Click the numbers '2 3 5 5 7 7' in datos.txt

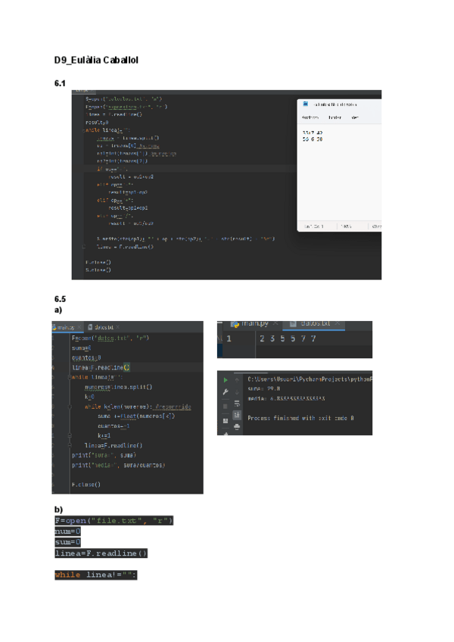(x=288, y=338)
